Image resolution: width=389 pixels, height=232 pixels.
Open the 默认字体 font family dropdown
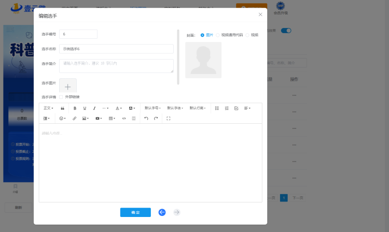(175, 108)
